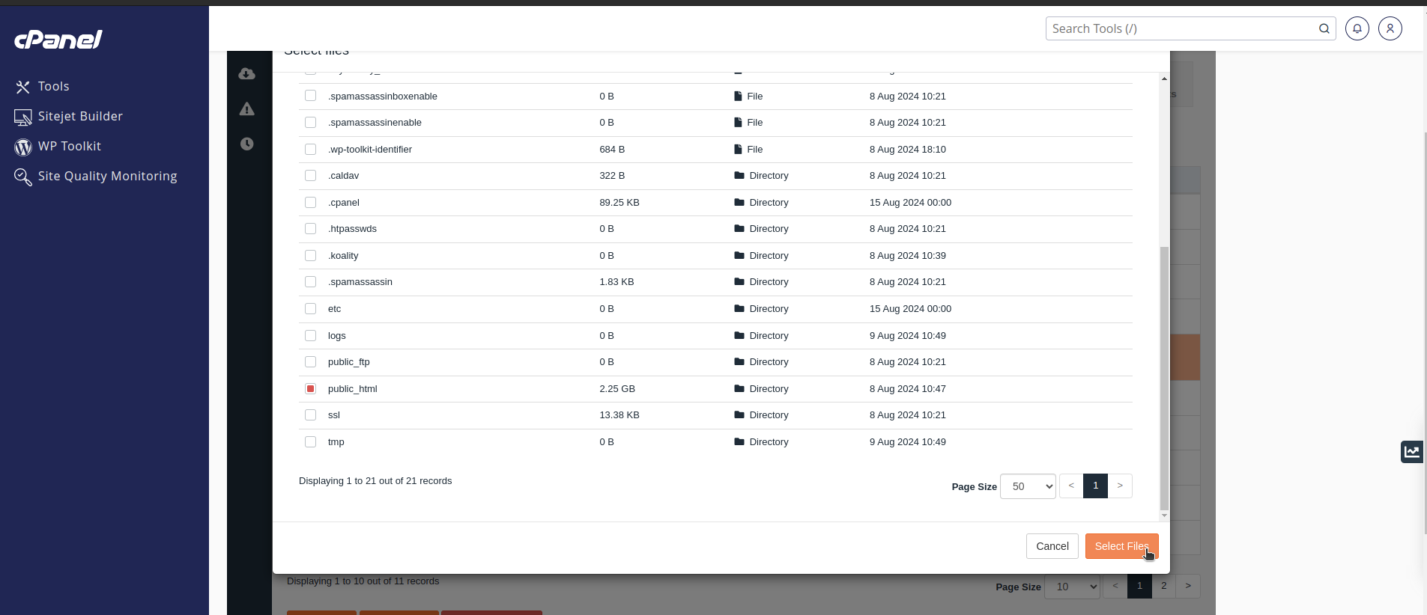The height and width of the screenshot is (615, 1427).
Task: Open the user account menu icon
Action: tap(1390, 28)
